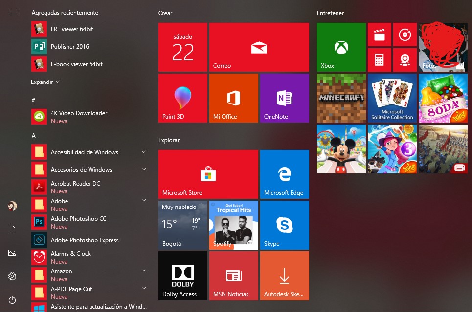472x312 pixels.
Task: Open the MSN Noticias tile
Action: point(234,276)
